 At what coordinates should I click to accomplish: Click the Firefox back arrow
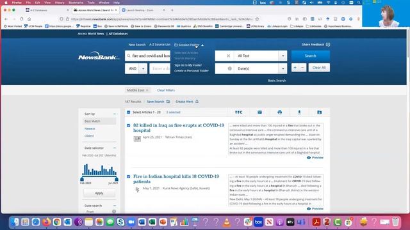coord(6,19)
